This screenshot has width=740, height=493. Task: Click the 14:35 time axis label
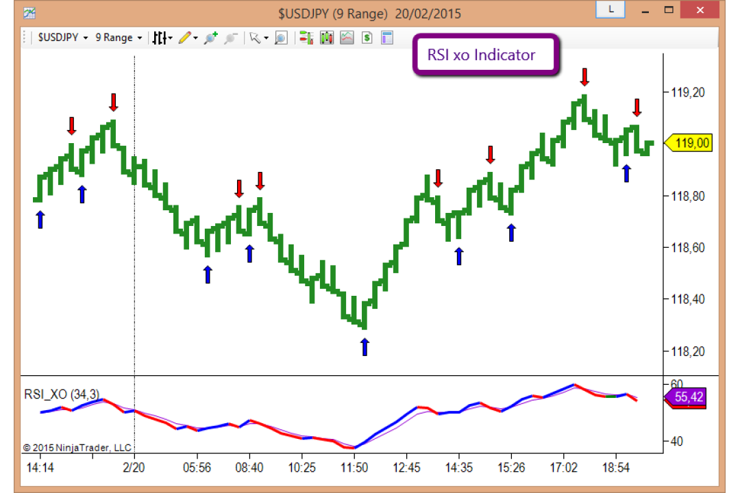[458, 468]
